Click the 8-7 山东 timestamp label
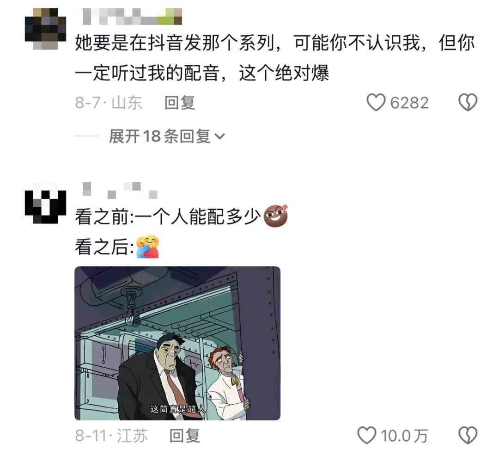The height and width of the screenshot is (456, 499). coord(109,103)
